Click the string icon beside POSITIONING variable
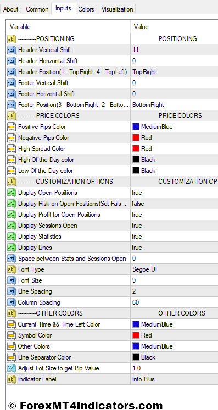The width and height of the screenshot is (218, 410). pyautogui.click(x=12, y=39)
